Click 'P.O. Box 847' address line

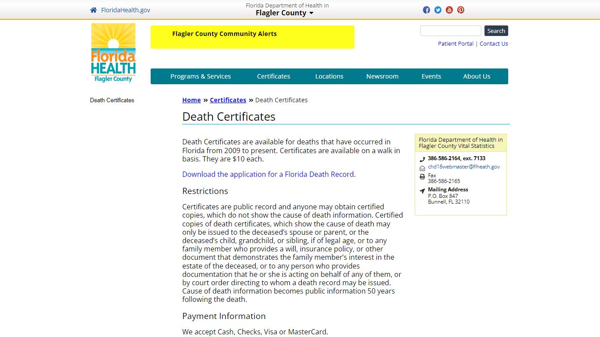coord(443,196)
